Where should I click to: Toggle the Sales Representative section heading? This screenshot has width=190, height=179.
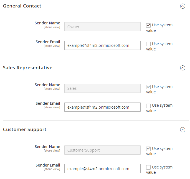click(x=28, y=68)
